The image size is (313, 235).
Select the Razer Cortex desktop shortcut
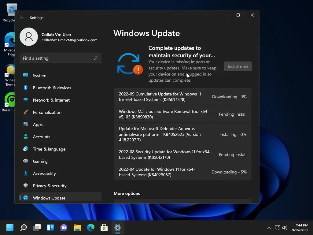(x=8, y=102)
